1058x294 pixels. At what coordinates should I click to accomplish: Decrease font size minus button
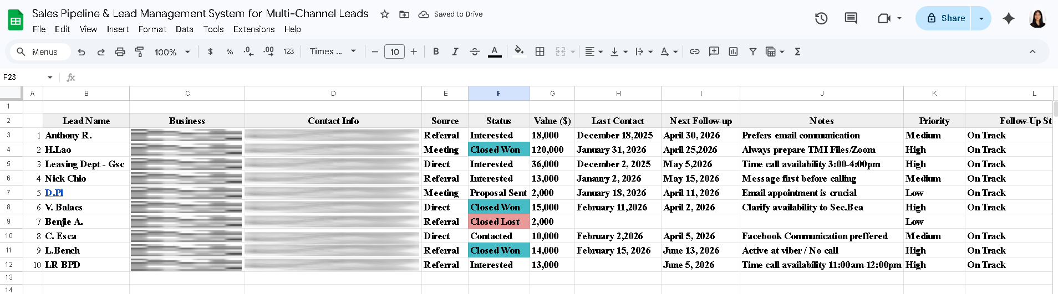click(x=375, y=51)
